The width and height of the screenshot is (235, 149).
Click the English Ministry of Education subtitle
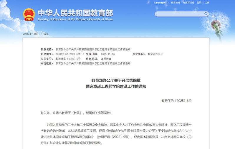coord(75,19)
